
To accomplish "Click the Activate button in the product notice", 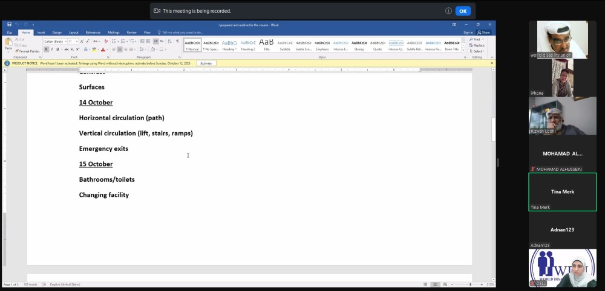I will [206, 63].
